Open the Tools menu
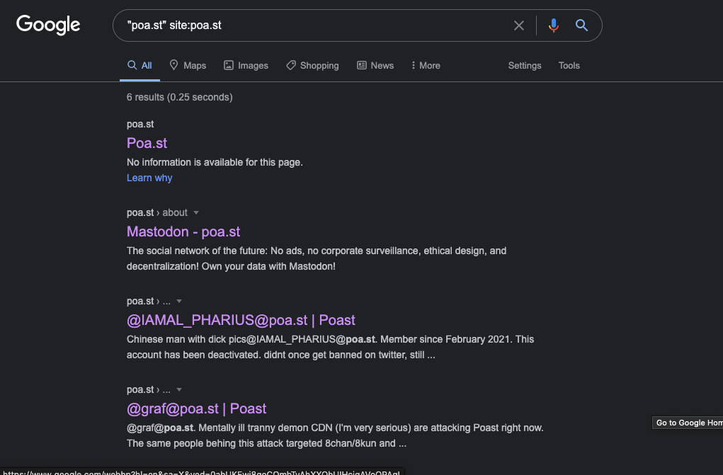 pos(569,66)
